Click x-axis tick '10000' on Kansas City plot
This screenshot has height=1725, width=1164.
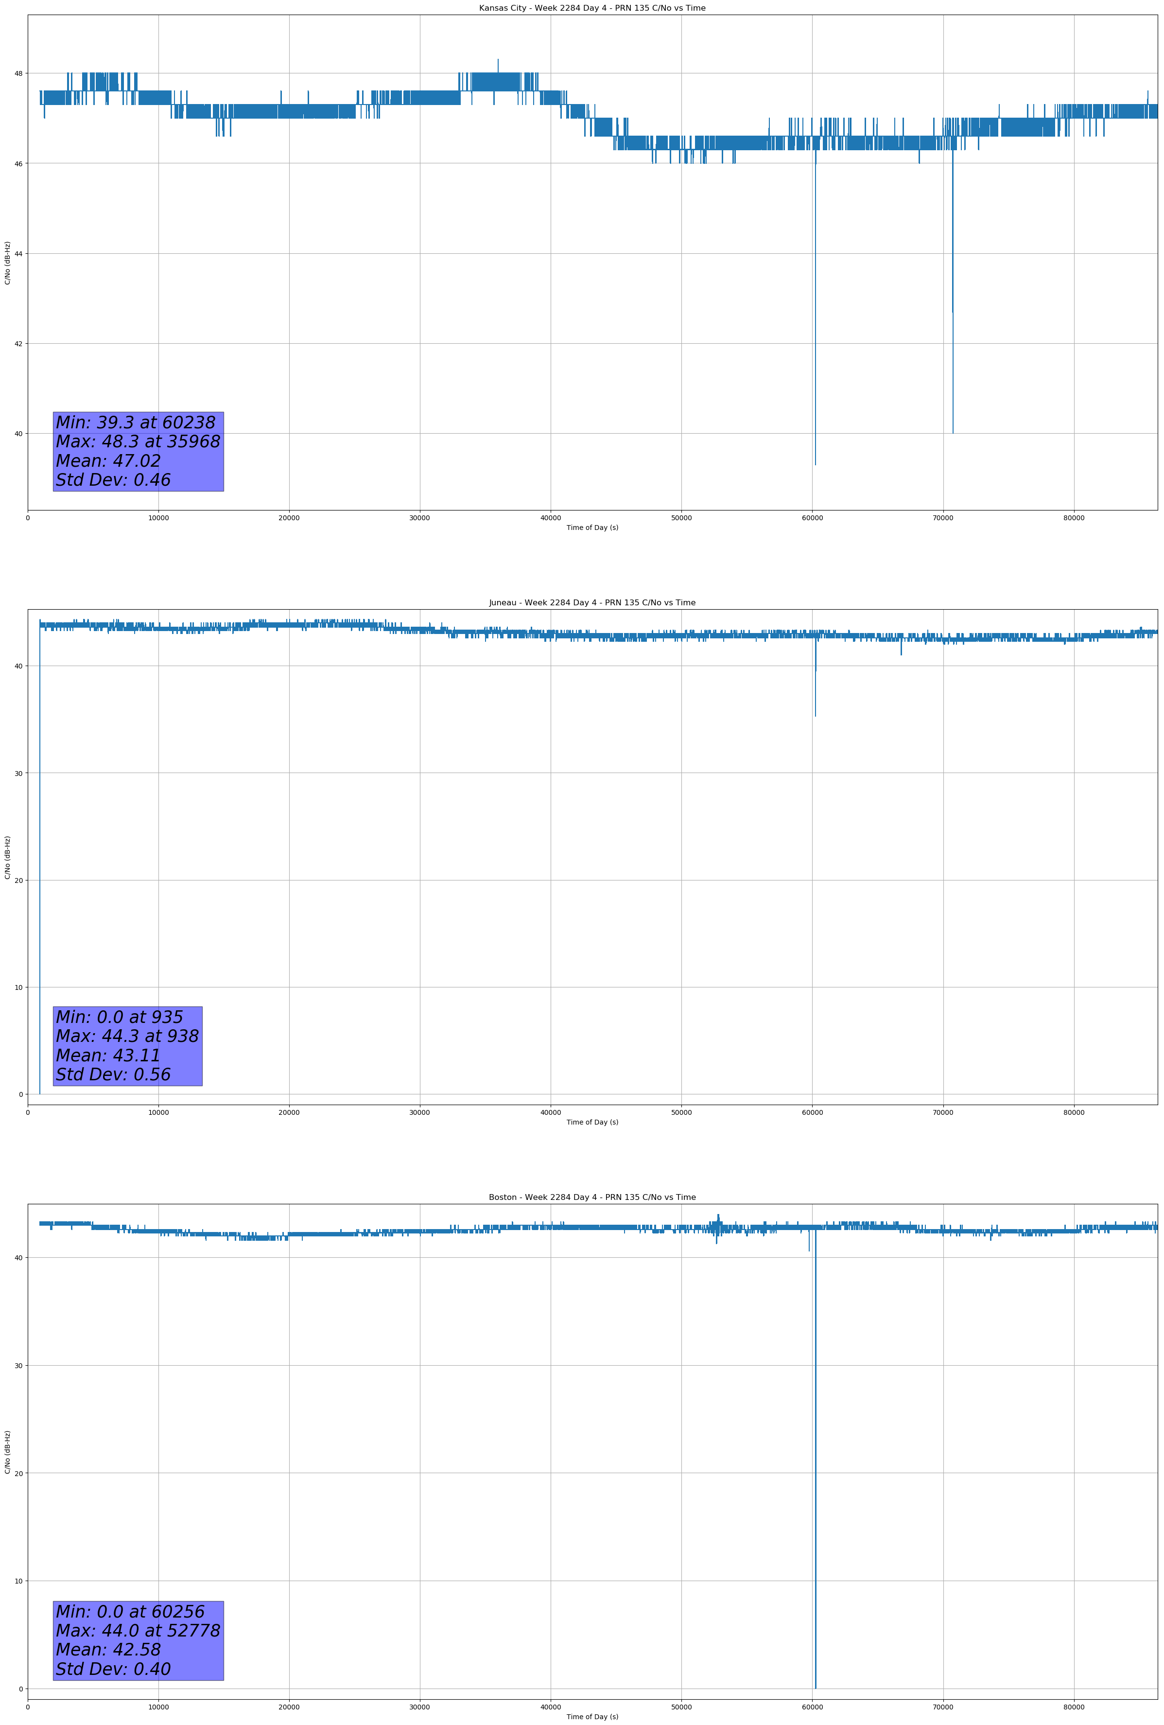(158, 518)
